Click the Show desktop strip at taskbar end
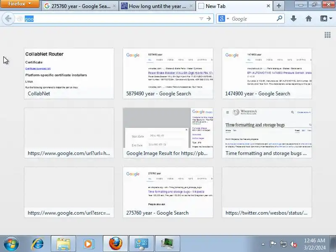This screenshot has width=336, height=252. tap(333, 244)
